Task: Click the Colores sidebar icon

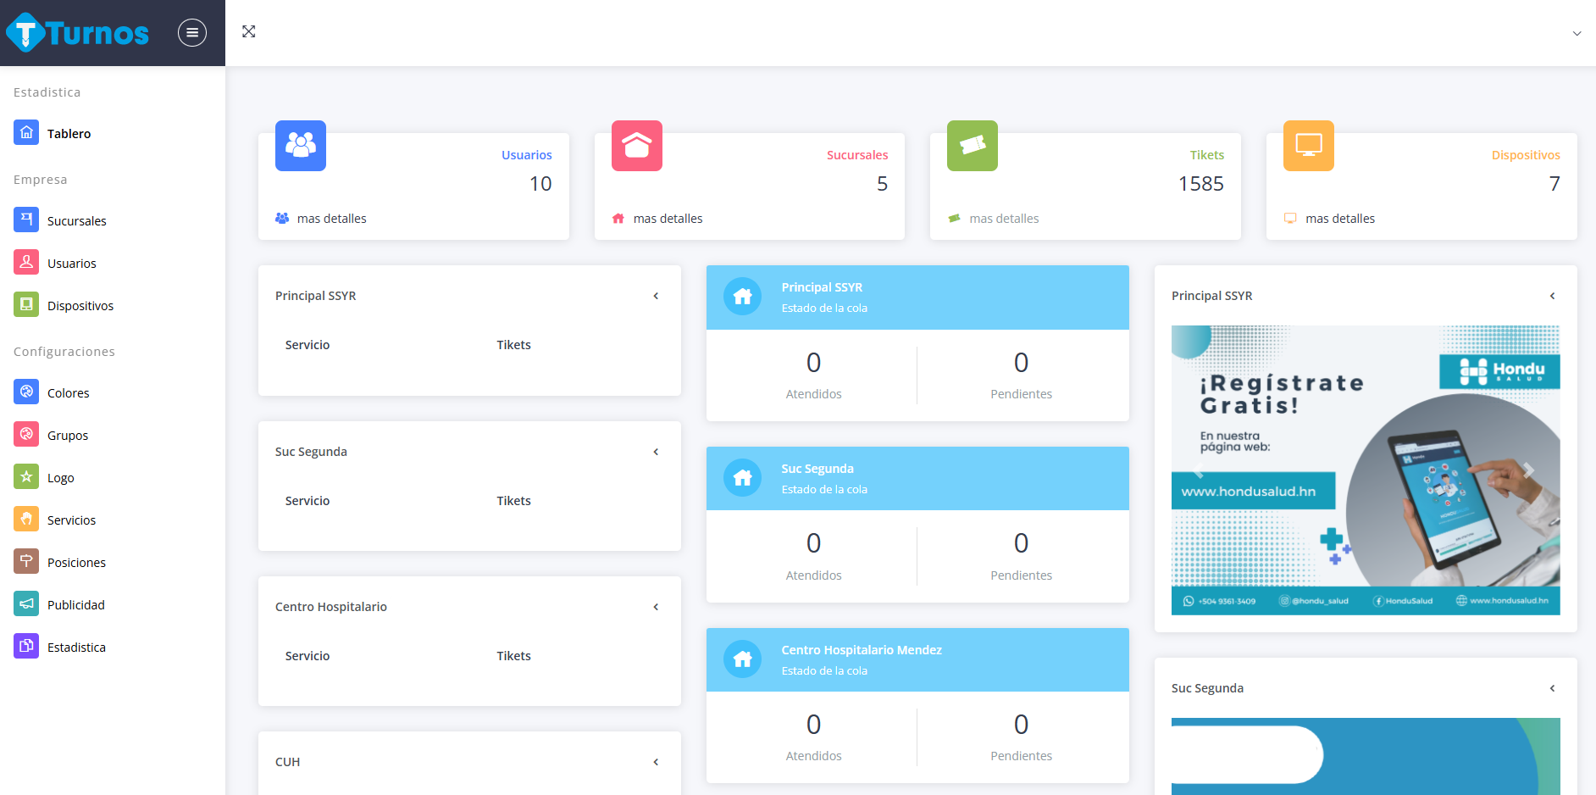Action: click(x=26, y=392)
